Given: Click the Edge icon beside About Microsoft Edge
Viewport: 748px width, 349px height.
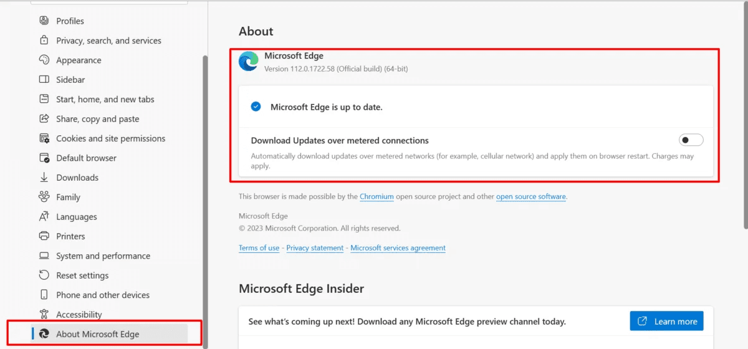Looking at the screenshot, I should pyautogui.click(x=44, y=334).
